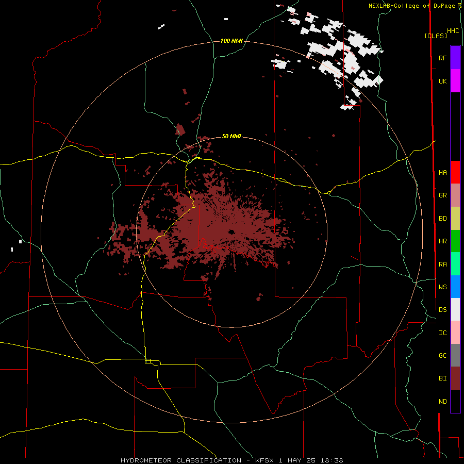Click the BI legend label
The width and height of the screenshot is (464, 464).
pos(442,378)
